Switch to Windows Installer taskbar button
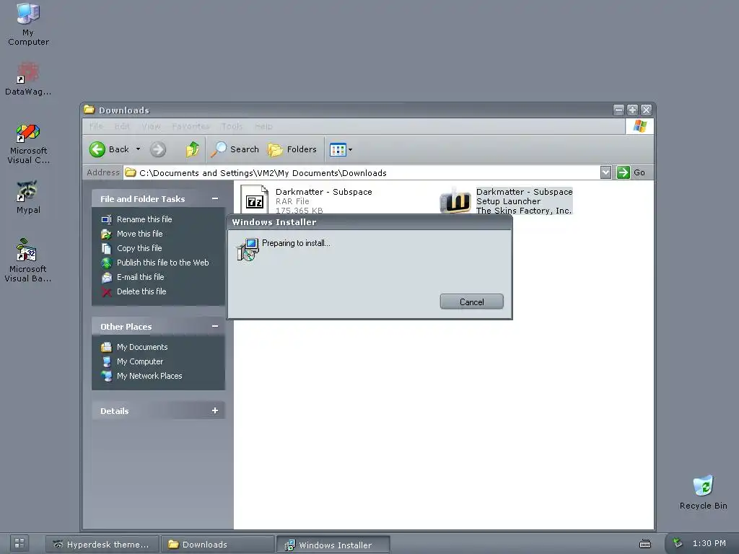The width and height of the screenshot is (739, 554). tap(333, 545)
